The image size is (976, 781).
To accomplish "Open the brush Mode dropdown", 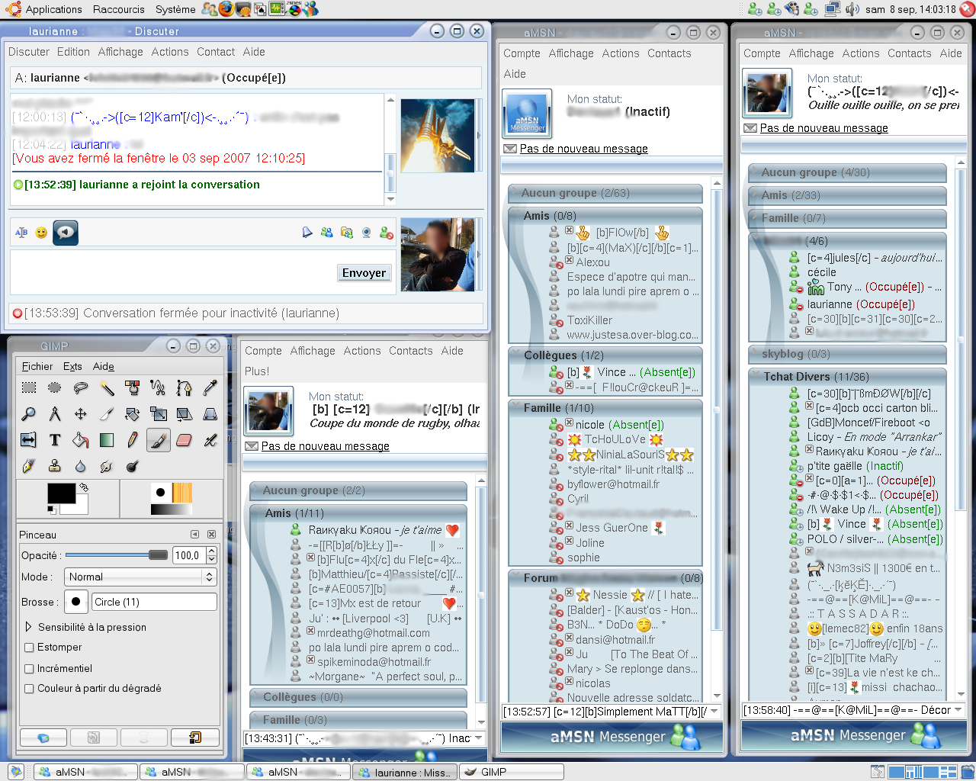I will 140,577.
